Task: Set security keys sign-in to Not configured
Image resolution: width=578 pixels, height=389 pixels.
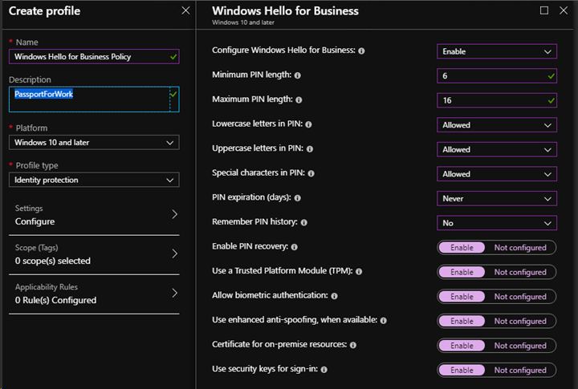Action: (x=520, y=371)
